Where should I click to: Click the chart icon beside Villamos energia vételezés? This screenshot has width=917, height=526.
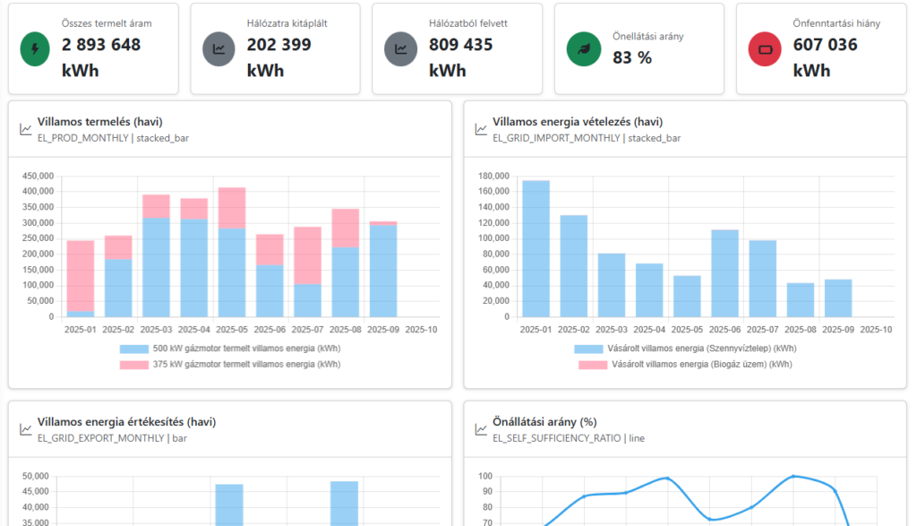481,129
